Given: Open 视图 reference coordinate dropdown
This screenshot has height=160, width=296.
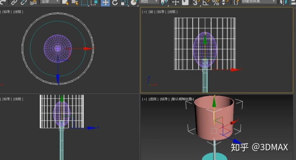Looking at the screenshot, I should (x=149, y=2).
